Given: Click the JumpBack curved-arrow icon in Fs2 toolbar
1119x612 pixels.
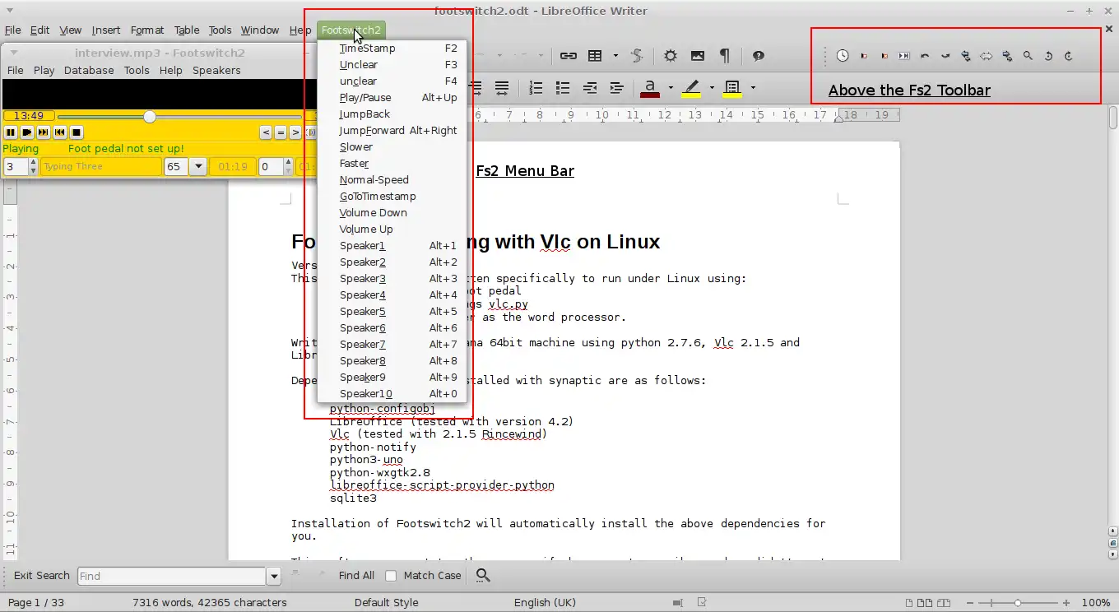Looking at the screenshot, I should pyautogui.click(x=925, y=56).
